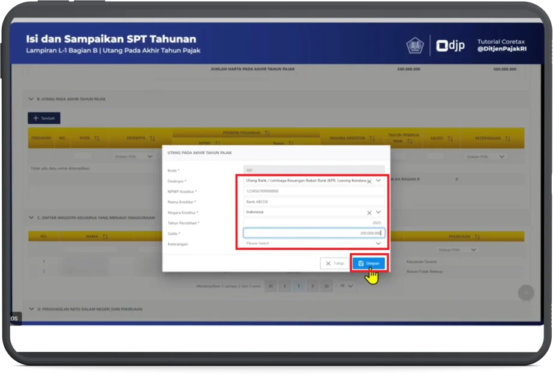Click the Simpan save button
The width and height of the screenshot is (553, 377).
tap(368, 264)
